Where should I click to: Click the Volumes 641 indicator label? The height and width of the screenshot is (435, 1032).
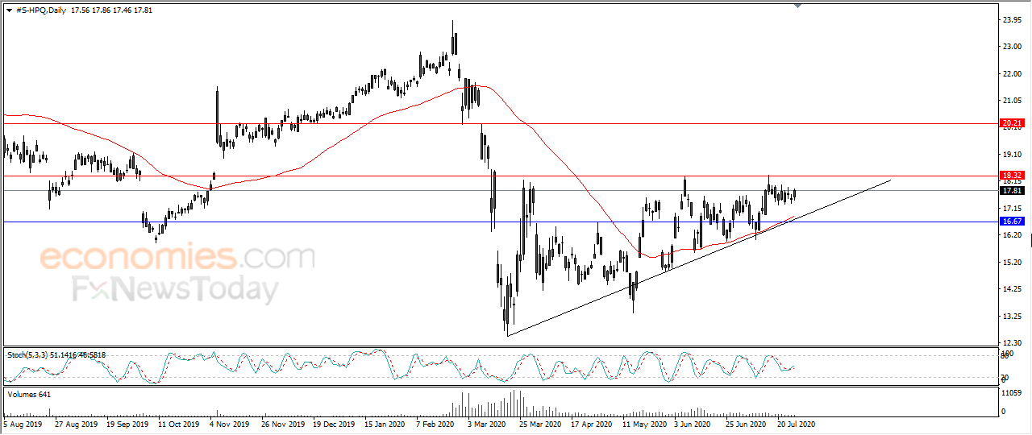click(28, 394)
